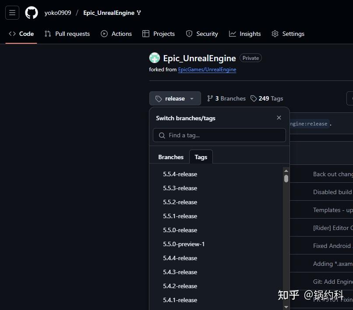353x310 pixels.
Task: Open the Pull requests tab
Action: pos(67,34)
